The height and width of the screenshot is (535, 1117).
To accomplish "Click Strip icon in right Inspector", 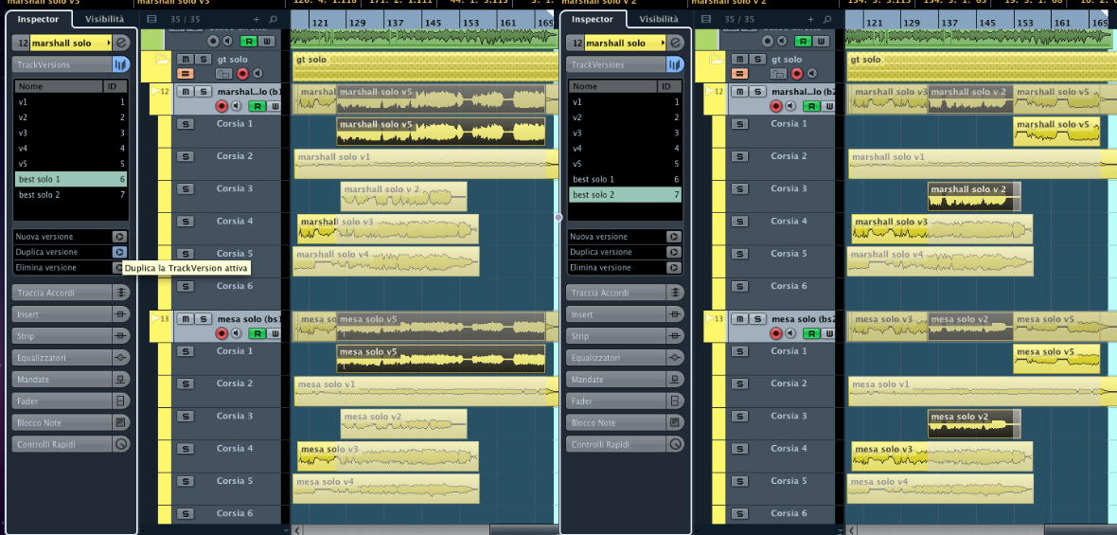I will (675, 336).
